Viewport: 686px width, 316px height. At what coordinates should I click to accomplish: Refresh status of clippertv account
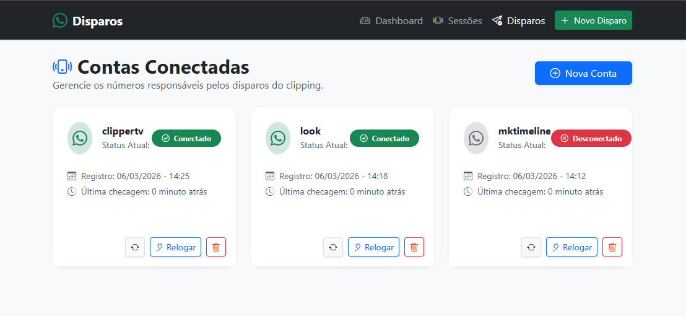click(x=135, y=247)
